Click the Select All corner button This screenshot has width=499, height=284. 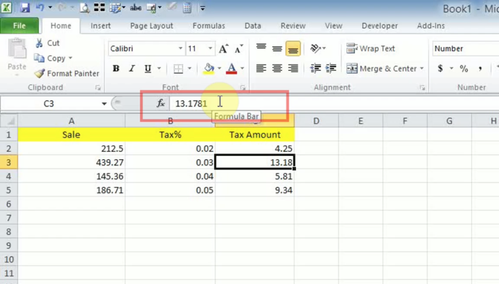(x=9, y=121)
